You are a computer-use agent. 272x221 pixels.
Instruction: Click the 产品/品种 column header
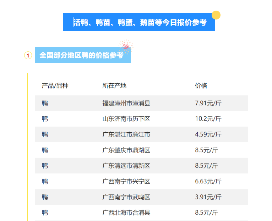coord(55,85)
